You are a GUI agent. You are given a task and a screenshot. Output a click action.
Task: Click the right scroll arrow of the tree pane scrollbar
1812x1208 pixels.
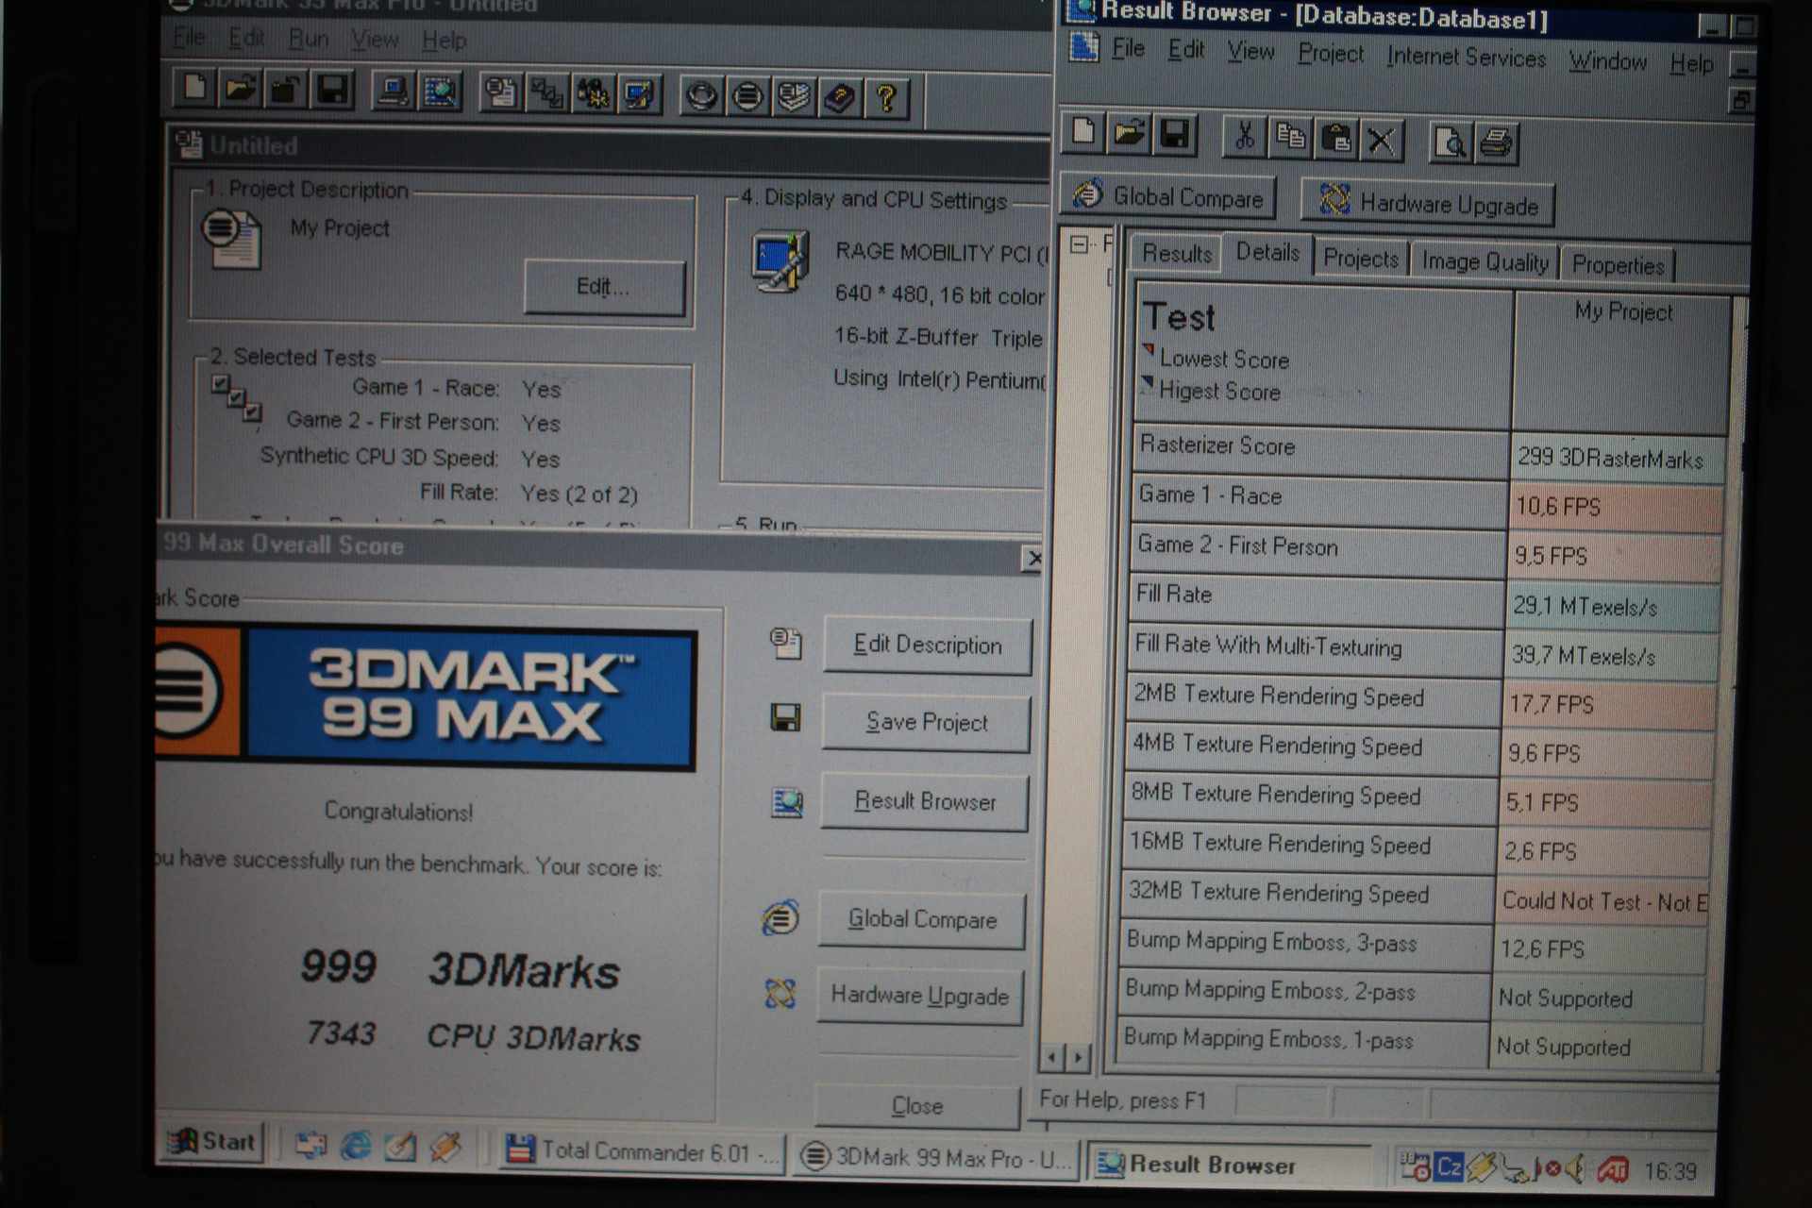[1078, 1058]
